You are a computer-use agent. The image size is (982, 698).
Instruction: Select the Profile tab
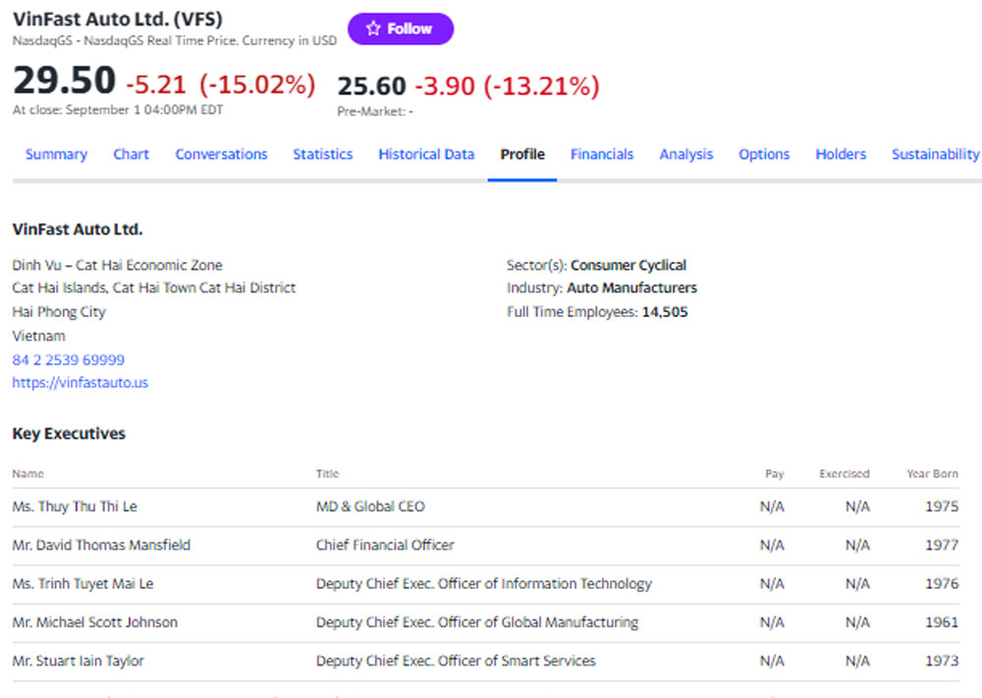pos(522,154)
